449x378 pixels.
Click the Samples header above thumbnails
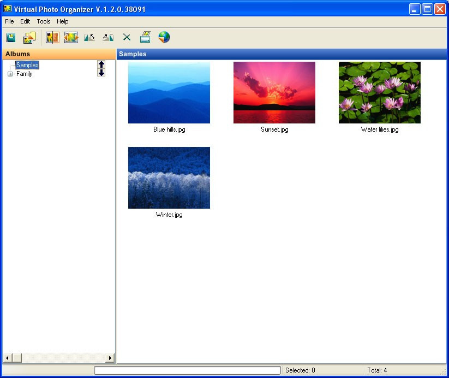(x=282, y=54)
